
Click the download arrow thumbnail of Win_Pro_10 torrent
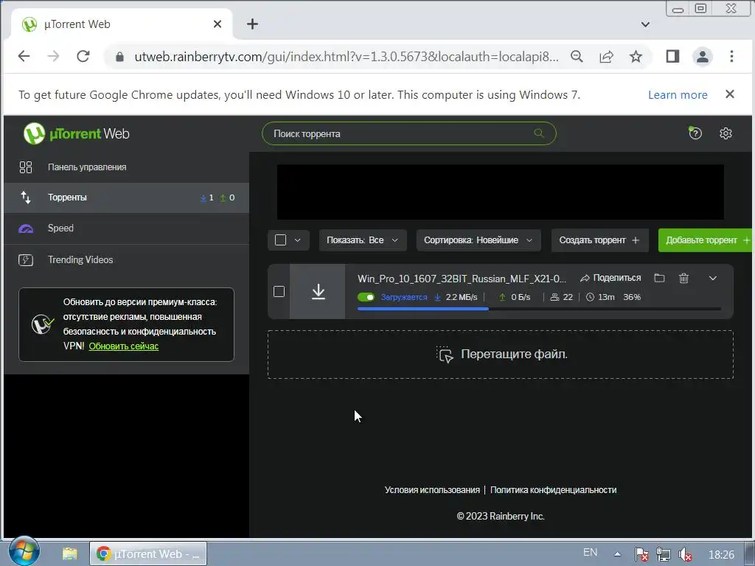click(318, 292)
